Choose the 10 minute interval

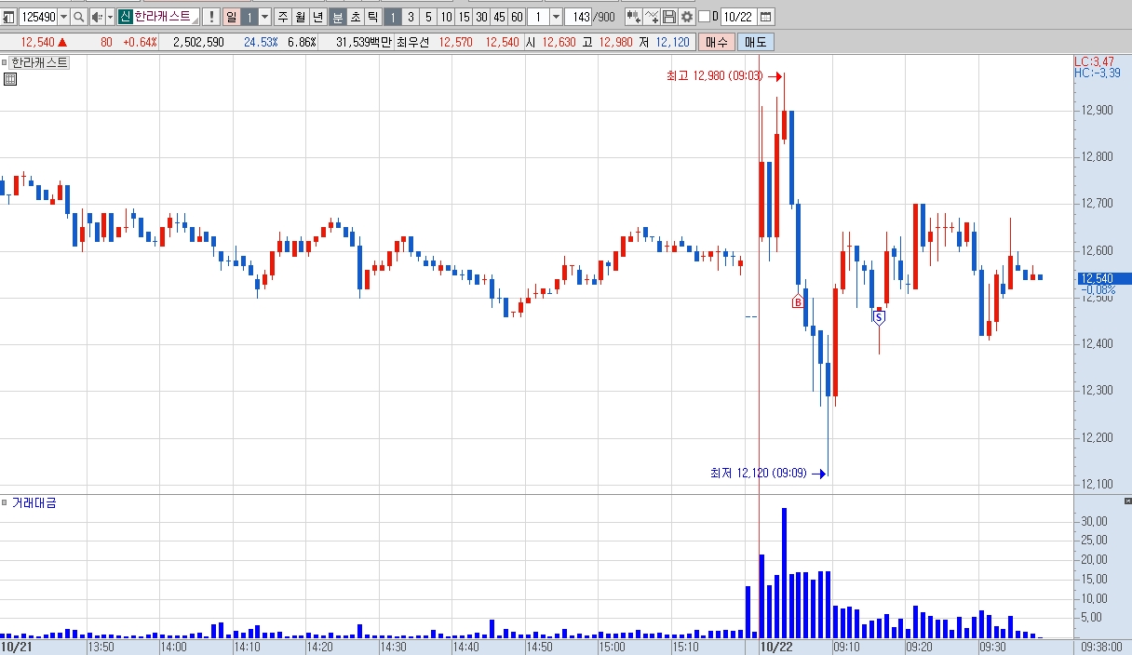447,17
